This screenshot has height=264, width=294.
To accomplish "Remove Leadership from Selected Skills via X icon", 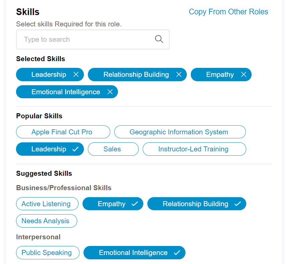I will coord(76,75).
